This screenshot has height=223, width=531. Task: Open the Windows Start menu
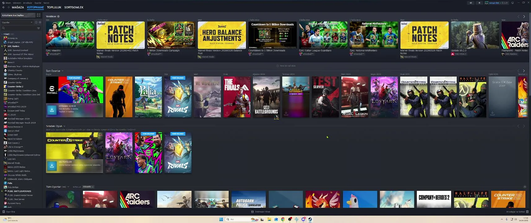click(221, 219)
